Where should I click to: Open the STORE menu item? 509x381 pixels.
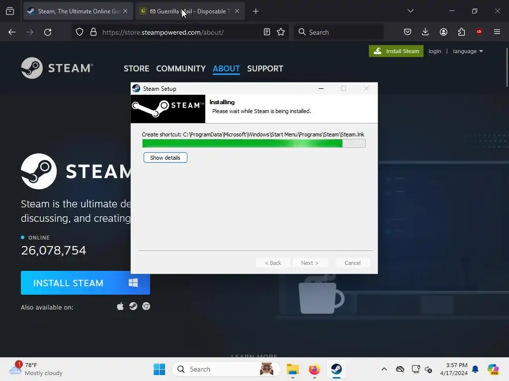click(136, 68)
